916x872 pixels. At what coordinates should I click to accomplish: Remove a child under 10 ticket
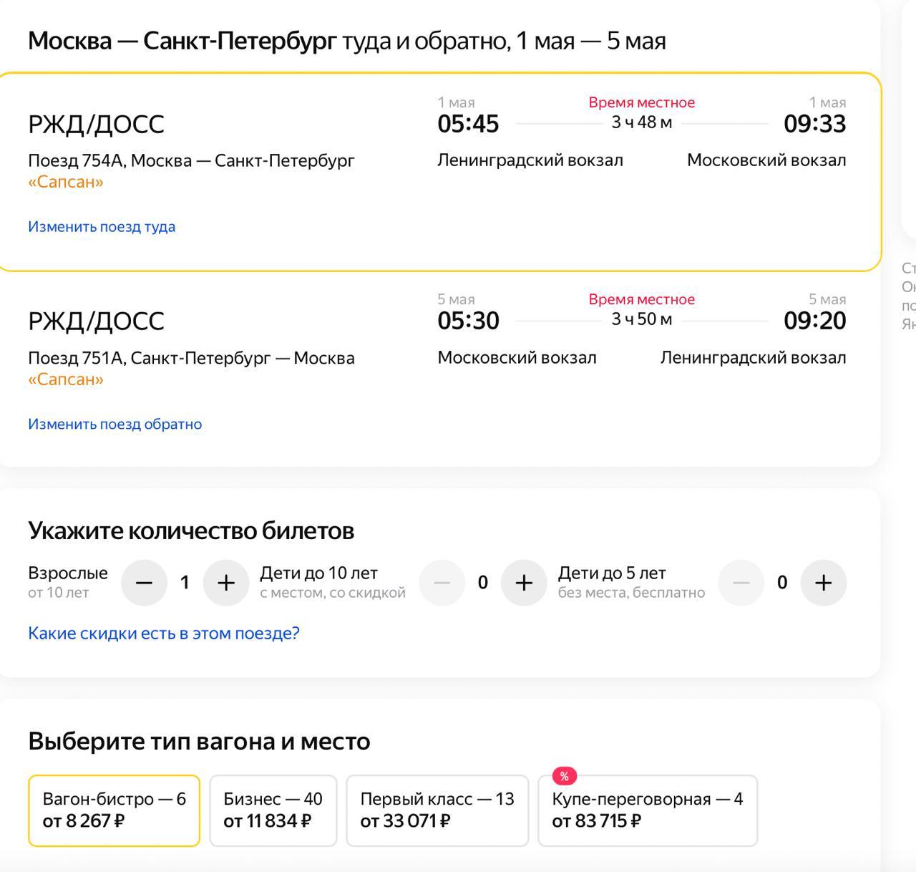[442, 583]
